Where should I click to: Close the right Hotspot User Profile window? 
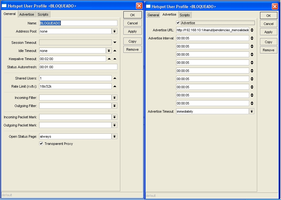point(275,7)
